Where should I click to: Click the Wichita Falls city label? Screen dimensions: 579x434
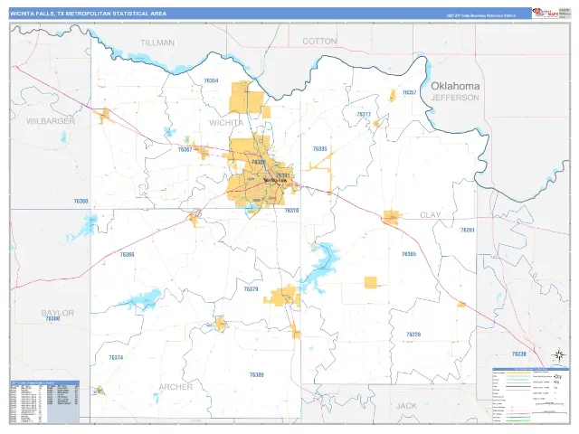(x=275, y=181)
